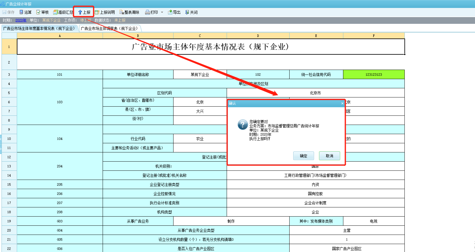Close the 确认 dialog with X
Viewport: 475px width, 252px height.
(x=342, y=104)
